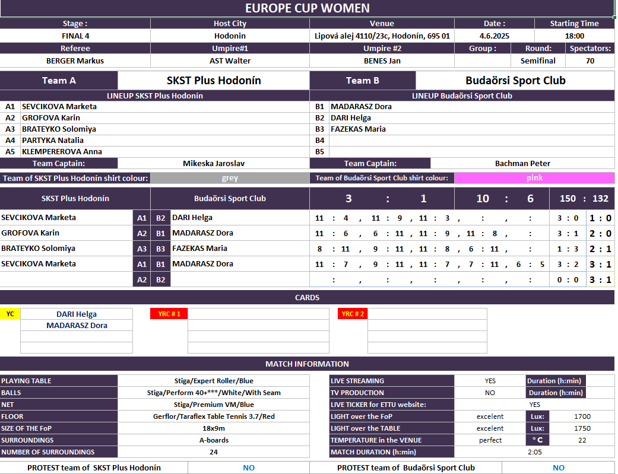Click the FINAL 4 stage cell
Screen dimensions: 618x474
click(x=75, y=36)
